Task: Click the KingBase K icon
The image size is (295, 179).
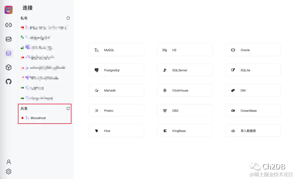Action: click(x=165, y=131)
